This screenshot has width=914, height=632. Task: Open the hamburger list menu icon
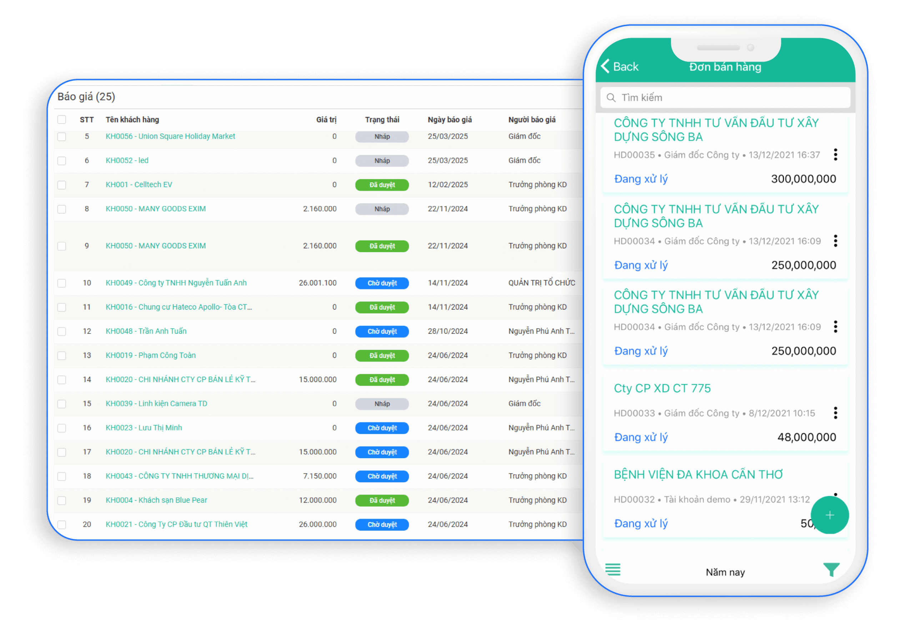point(613,570)
